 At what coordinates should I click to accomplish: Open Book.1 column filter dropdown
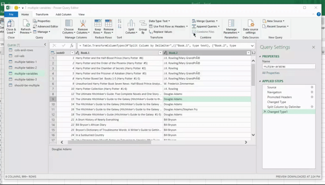(x=160, y=53)
